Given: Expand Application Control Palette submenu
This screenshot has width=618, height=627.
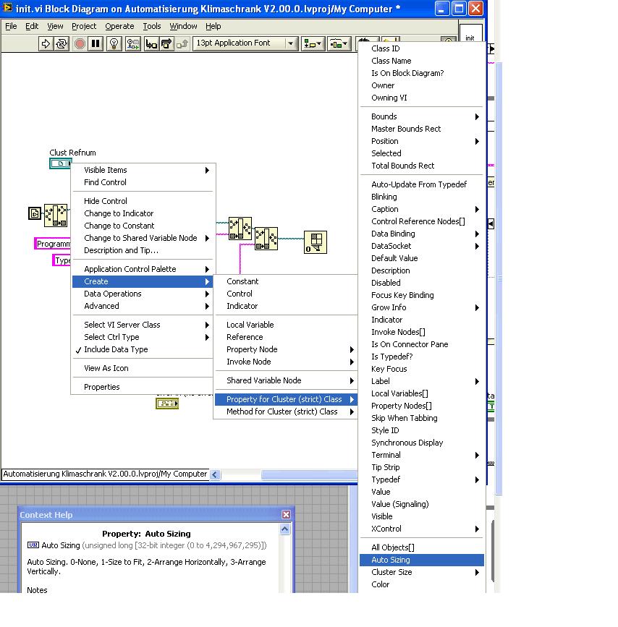Looking at the screenshot, I should (x=143, y=269).
